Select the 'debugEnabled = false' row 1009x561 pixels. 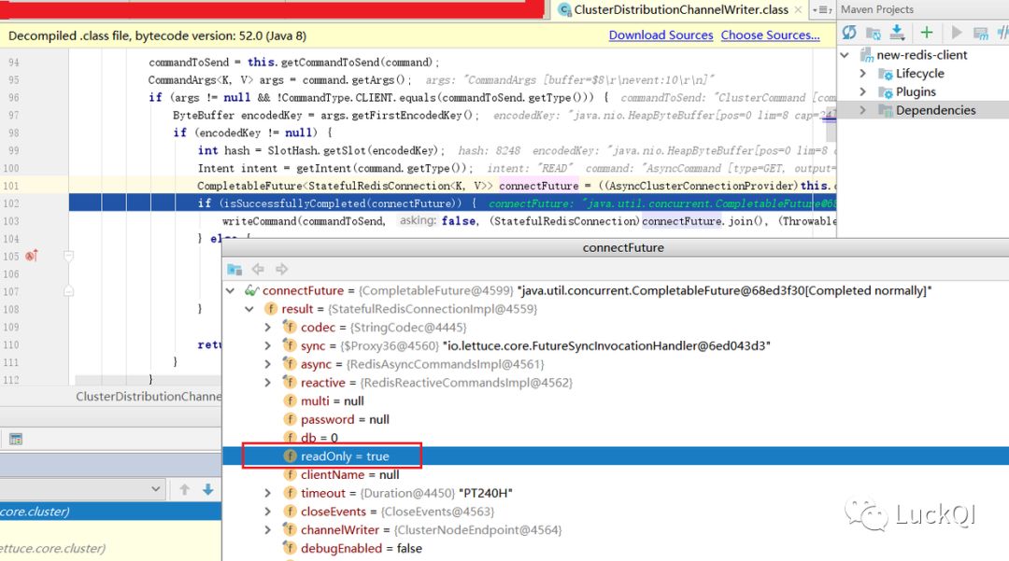coord(615,549)
